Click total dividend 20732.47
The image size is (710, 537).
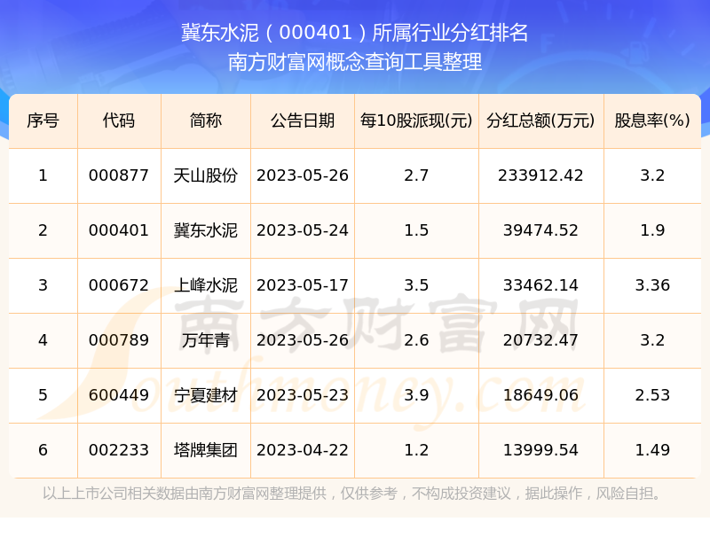coord(540,340)
